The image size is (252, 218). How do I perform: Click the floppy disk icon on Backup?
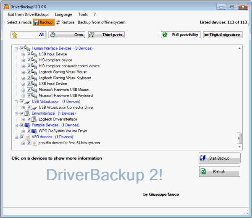click(x=36, y=23)
